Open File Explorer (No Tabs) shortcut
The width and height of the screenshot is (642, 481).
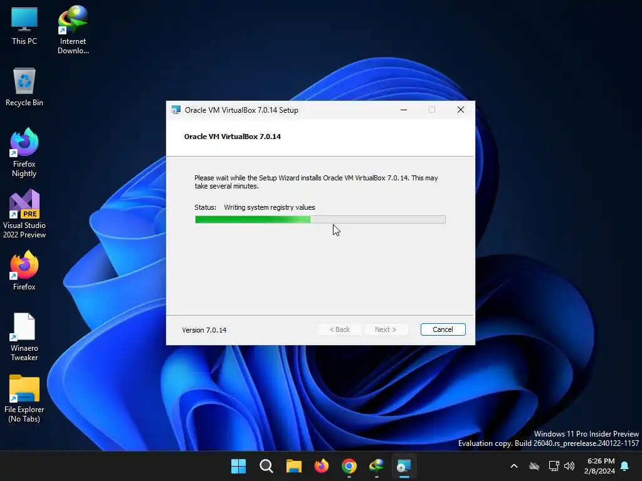pos(24,398)
